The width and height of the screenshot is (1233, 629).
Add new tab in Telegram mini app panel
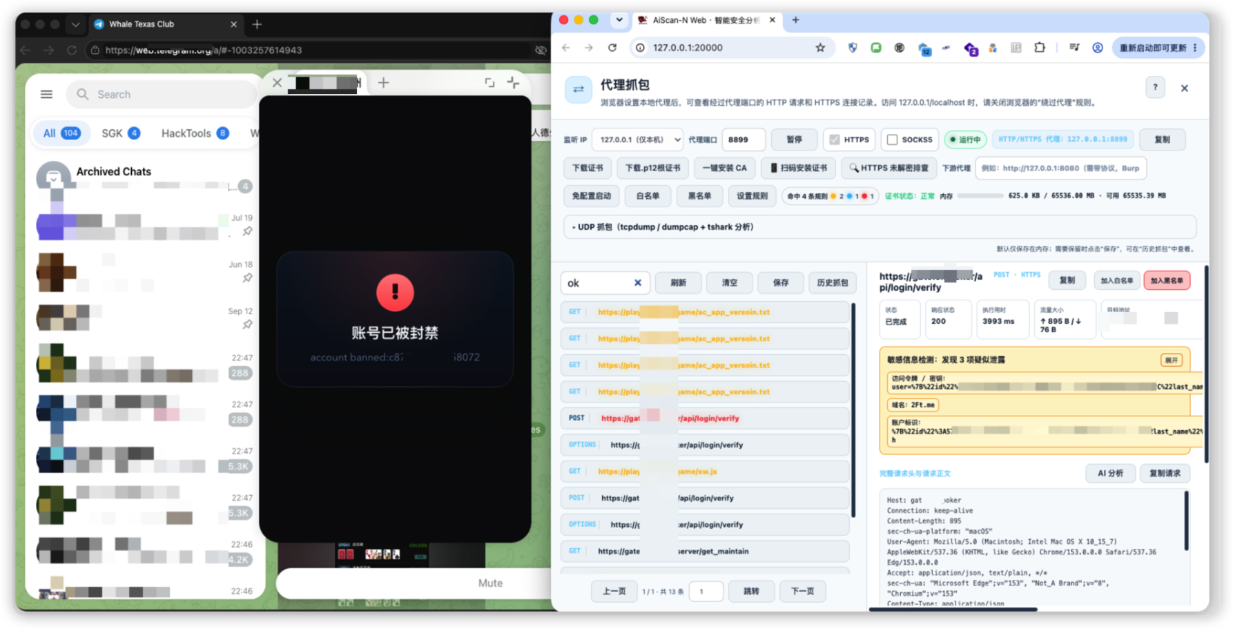[x=383, y=83]
